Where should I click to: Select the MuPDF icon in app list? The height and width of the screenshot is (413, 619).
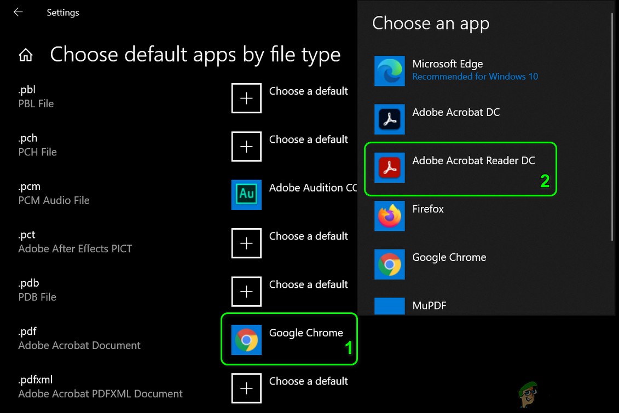point(390,306)
